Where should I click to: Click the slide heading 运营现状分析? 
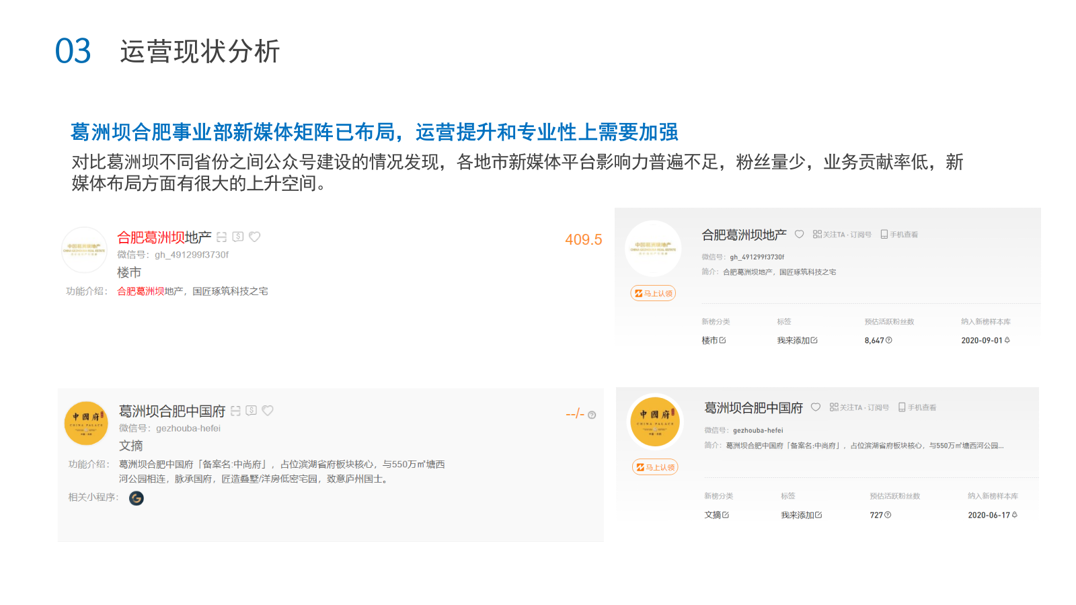pyautogui.click(x=200, y=51)
